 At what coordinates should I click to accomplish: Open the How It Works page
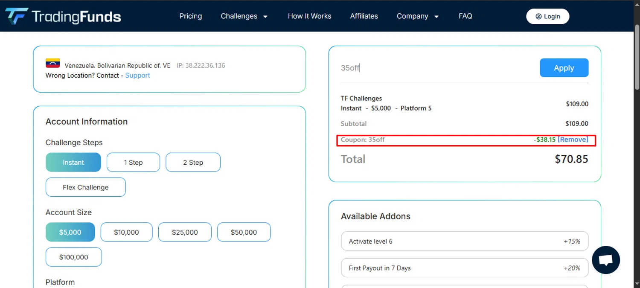pos(309,16)
